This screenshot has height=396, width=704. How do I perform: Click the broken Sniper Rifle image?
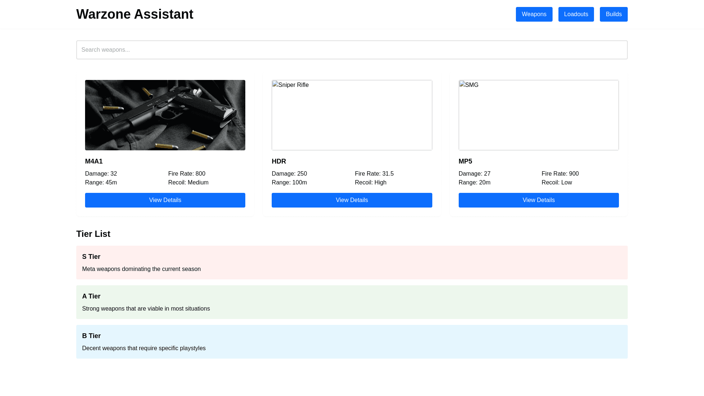[352, 115]
